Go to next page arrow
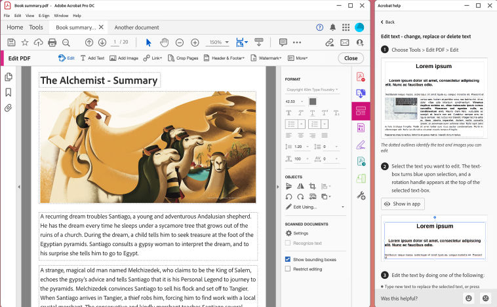497x307 pixels. (102, 43)
